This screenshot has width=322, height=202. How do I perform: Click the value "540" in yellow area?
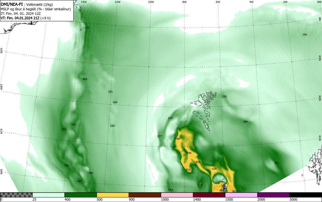(189, 153)
